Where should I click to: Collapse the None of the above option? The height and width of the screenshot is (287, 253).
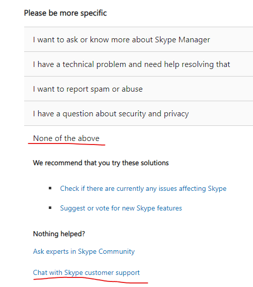click(x=66, y=138)
